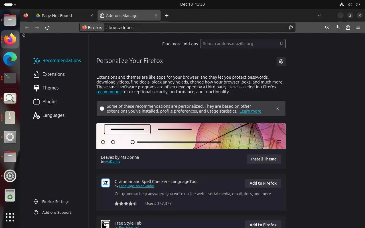Open the Extensions toolbar icon
The width and height of the screenshot is (365, 228).
(348, 27)
